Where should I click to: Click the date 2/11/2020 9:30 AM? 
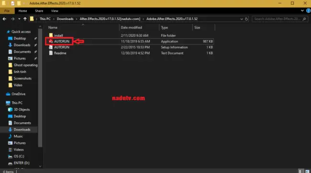click(x=134, y=35)
